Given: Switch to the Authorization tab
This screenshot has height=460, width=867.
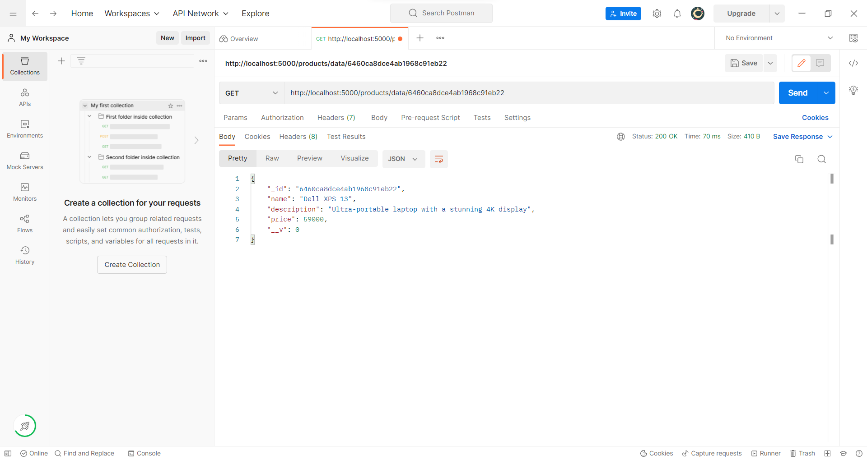Looking at the screenshot, I should click(282, 118).
